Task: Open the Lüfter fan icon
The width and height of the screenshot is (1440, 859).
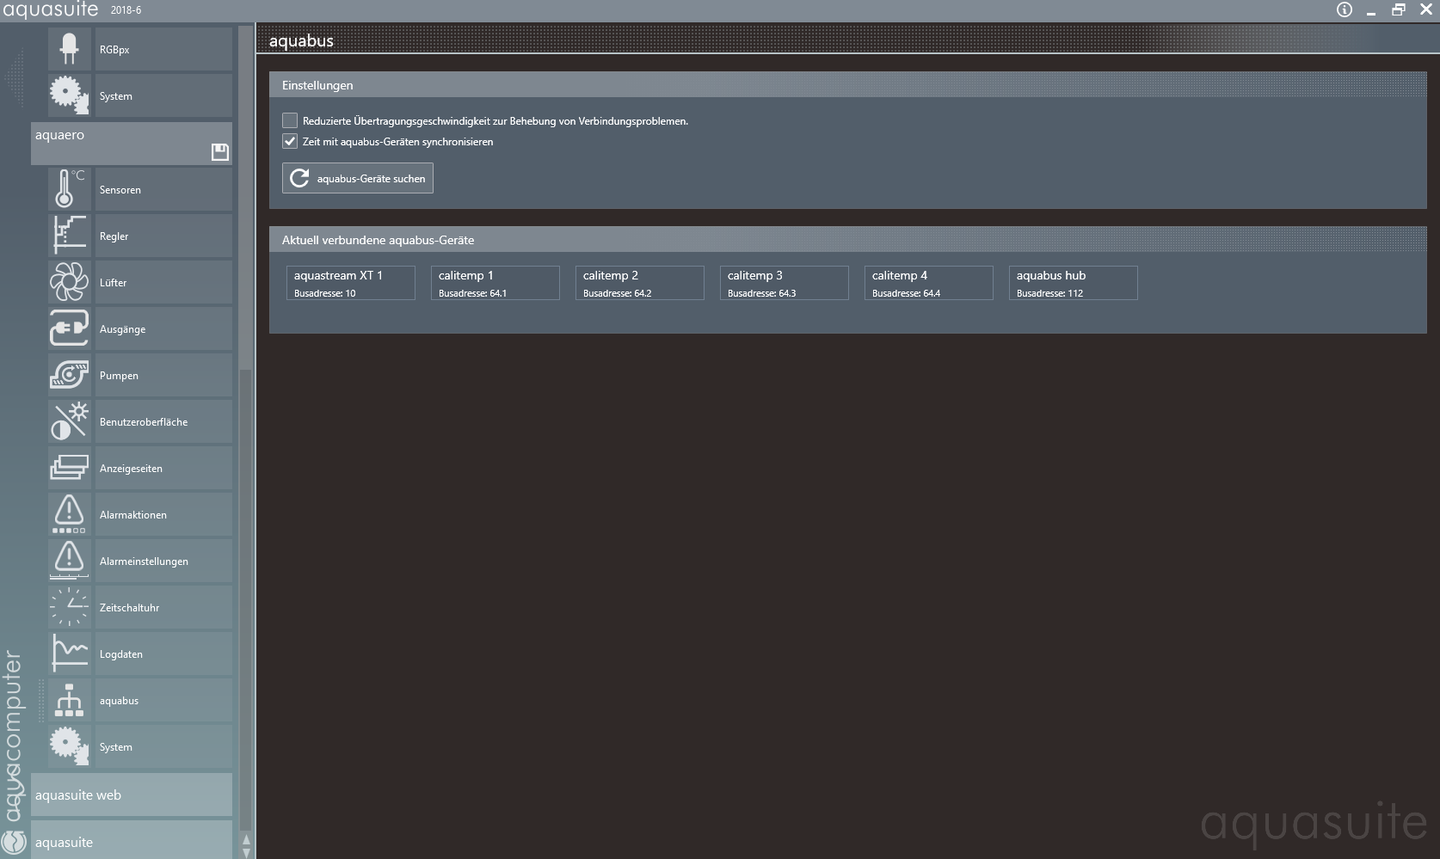Action: tap(69, 282)
